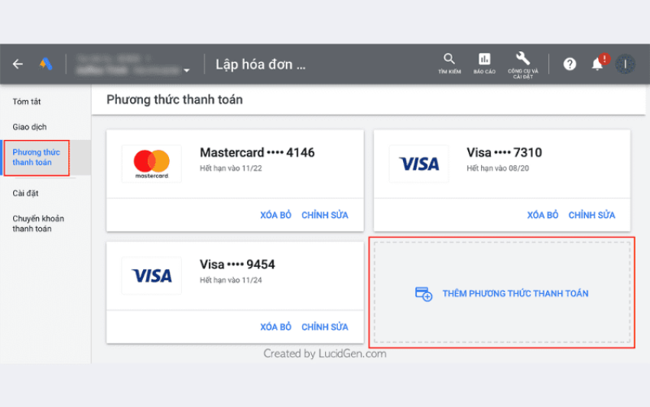Edit Visa 9454 with CHỈNH SỬA
The width and height of the screenshot is (650, 407).
pyautogui.click(x=324, y=327)
